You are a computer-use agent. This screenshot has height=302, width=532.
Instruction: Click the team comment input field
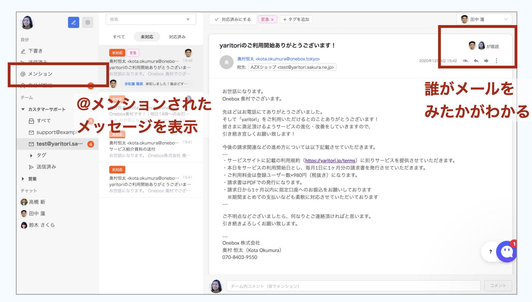tap(353, 286)
